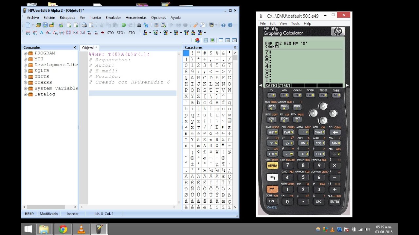Click the blue Help question icon
Image resolution: width=419 pixels, height=235 pixels.
click(x=223, y=25)
